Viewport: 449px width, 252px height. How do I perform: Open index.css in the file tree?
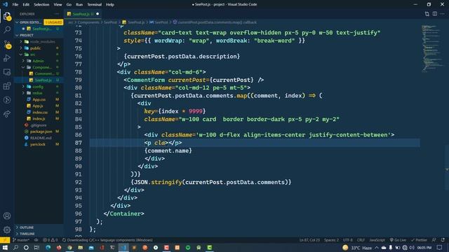point(39,112)
